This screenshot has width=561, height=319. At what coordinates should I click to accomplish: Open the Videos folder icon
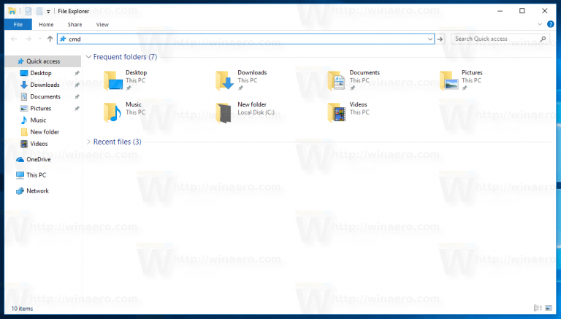(337, 111)
